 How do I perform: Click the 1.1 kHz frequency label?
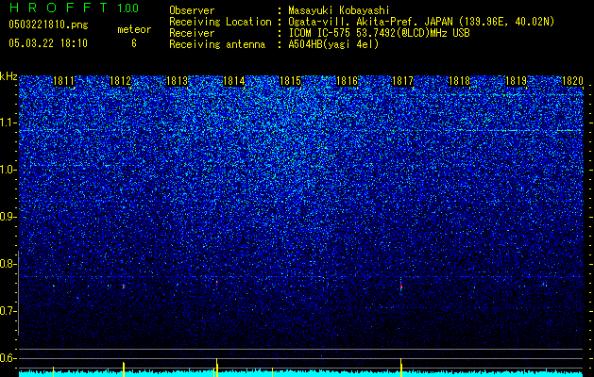[8, 123]
